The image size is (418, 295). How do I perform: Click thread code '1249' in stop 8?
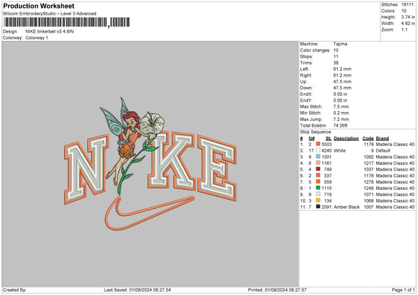[369, 189]
